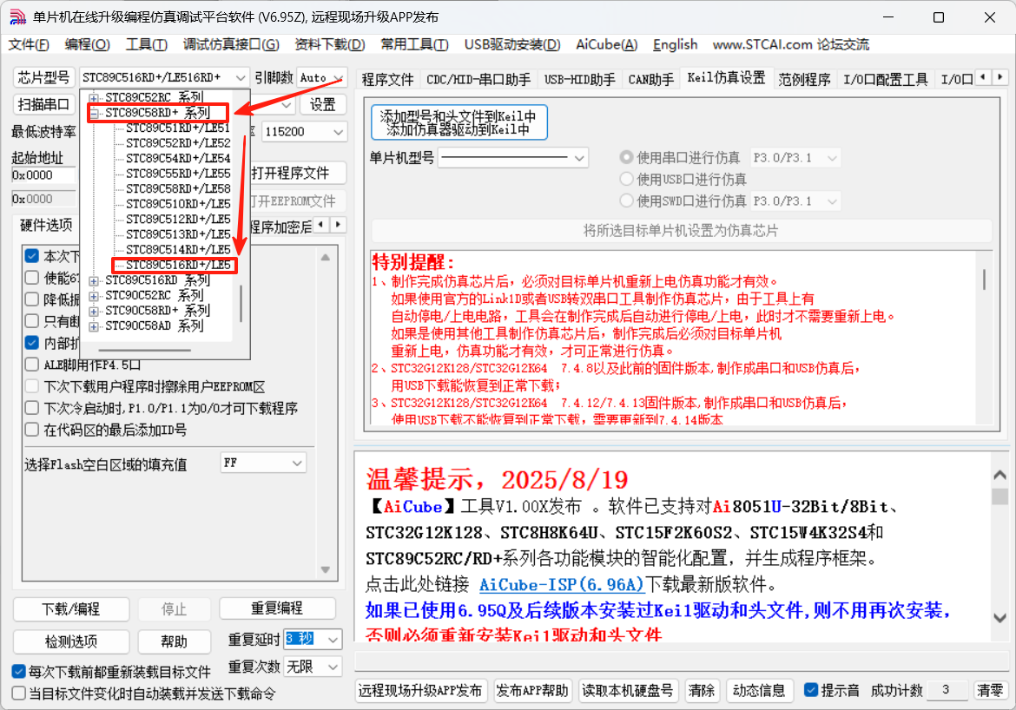Click the 打开程序文件 button
1016x710 pixels.
click(296, 173)
